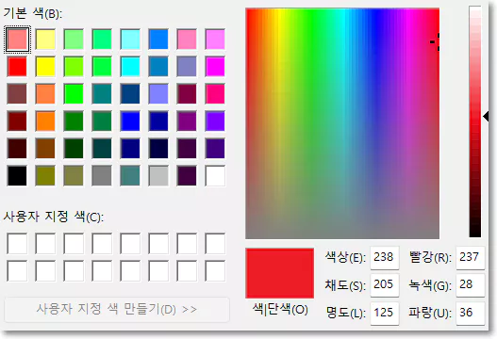The image size is (497, 339).
Task: Pick the pure yellow basic color swatch
Action: pyautogui.click(x=45, y=67)
